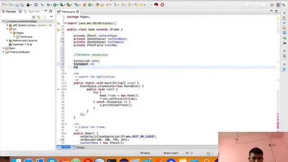Click the rightmost perspective switcher icon

click(x=284, y=5)
